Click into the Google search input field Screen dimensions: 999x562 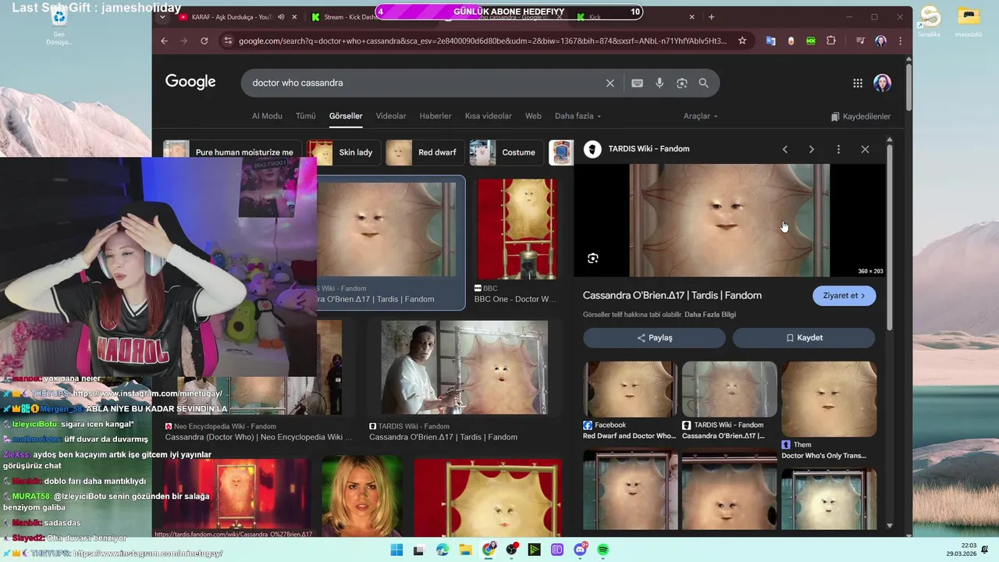pyautogui.click(x=425, y=83)
